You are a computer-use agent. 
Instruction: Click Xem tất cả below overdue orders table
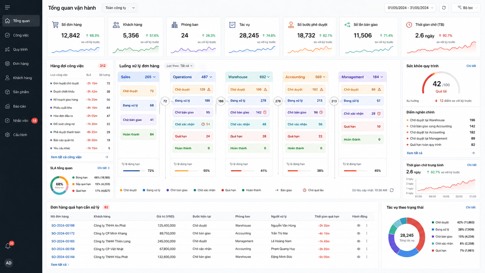point(60,265)
